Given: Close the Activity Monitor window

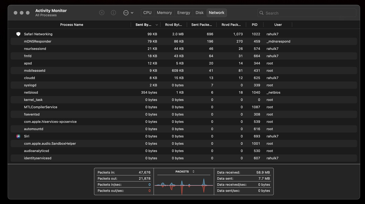Looking at the screenshot, I should pos(16,13).
